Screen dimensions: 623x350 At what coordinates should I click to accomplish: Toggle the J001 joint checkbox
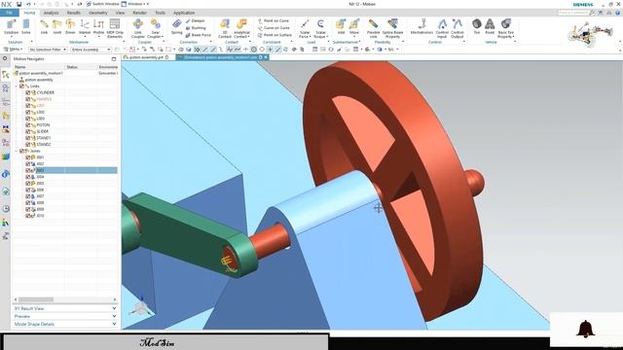(28, 157)
